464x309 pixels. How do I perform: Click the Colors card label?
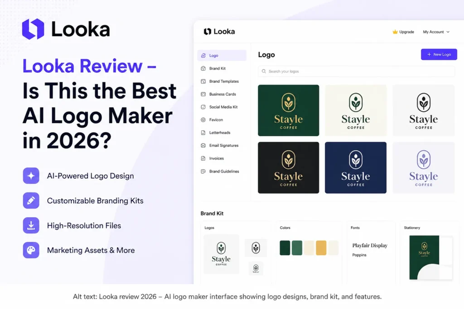coord(285,228)
